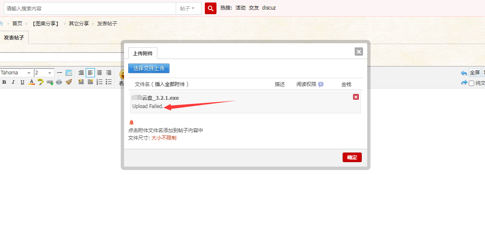485x234 pixels.
Task: Remove the failed 云盘_3.2.1.exe attachment
Action: (356, 97)
